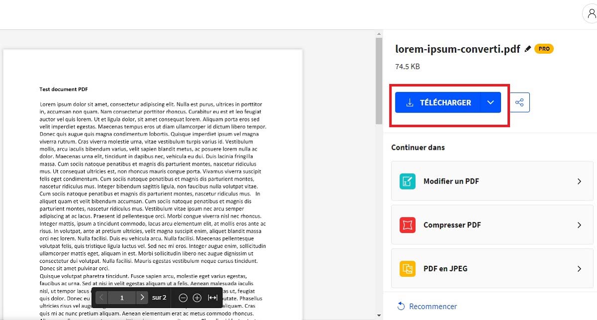Viewport: 597px width, 320px height.
Task: Click the page number input field
Action: pos(122,298)
